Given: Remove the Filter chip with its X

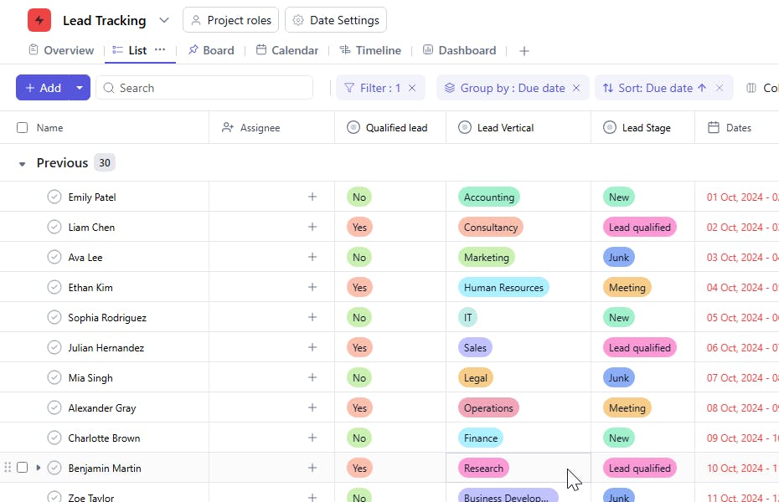Looking at the screenshot, I should (x=412, y=88).
